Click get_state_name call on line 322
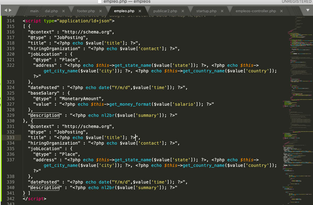Image resolution: width=313 pixels, height=205 pixels. (x=133, y=65)
